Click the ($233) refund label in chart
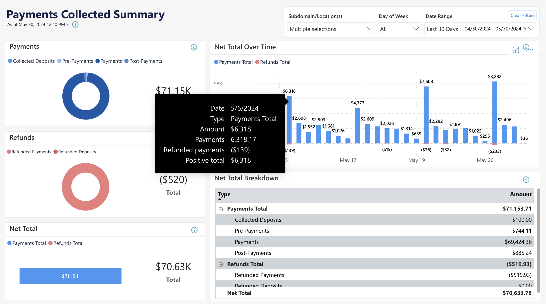This screenshot has width=546, height=304. tap(495, 151)
